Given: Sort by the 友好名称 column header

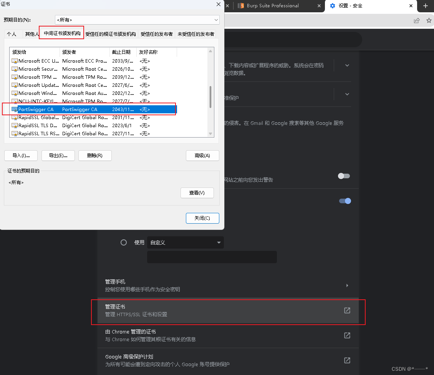Looking at the screenshot, I should click(x=156, y=52).
